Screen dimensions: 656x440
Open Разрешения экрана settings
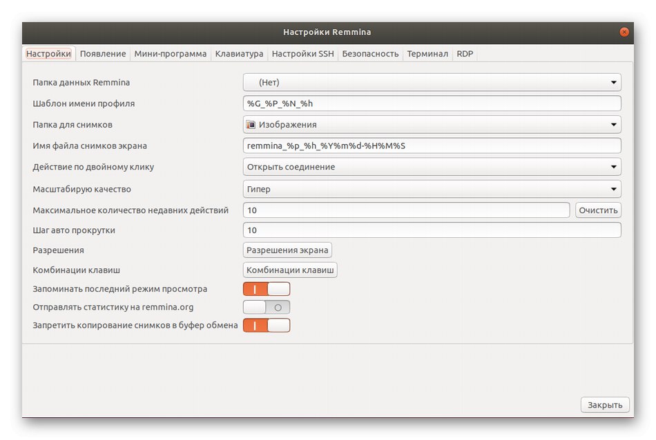click(x=287, y=250)
